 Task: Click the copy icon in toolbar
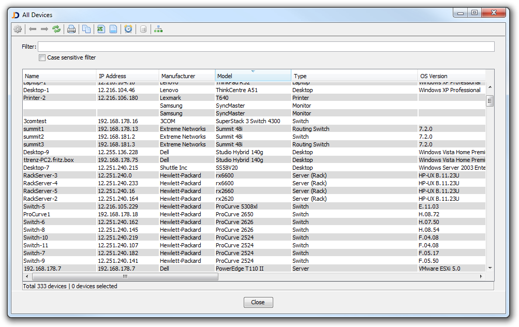pyautogui.click(x=86, y=29)
